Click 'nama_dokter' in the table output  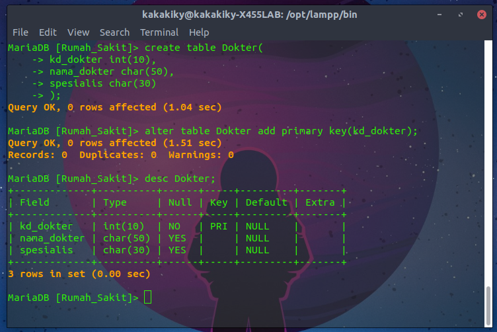[52, 238]
